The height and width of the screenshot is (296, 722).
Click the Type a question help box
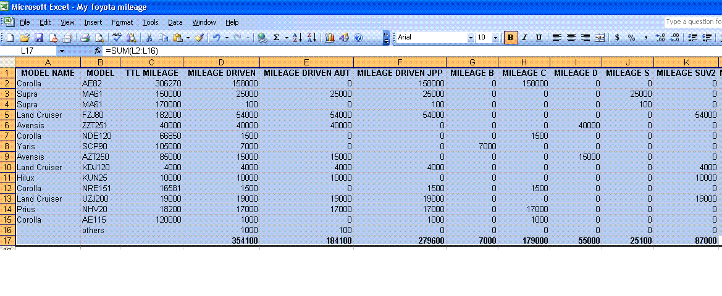tap(693, 22)
